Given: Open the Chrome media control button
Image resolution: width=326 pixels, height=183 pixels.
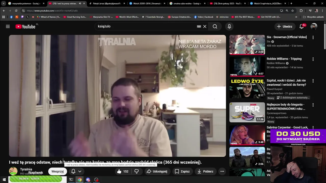Looking at the screenshot, I should click(x=310, y=11).
